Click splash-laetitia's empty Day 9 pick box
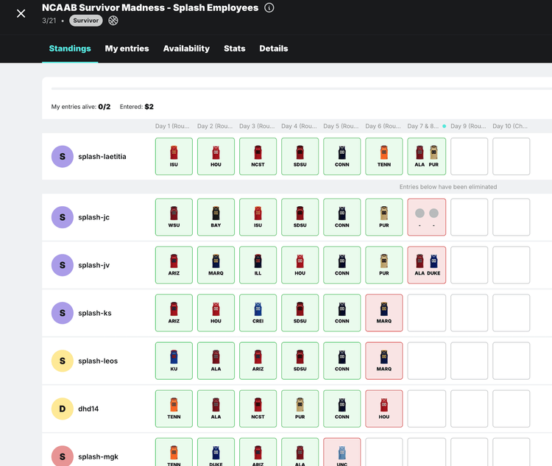 pyautogui.click(x=469, y=157)
